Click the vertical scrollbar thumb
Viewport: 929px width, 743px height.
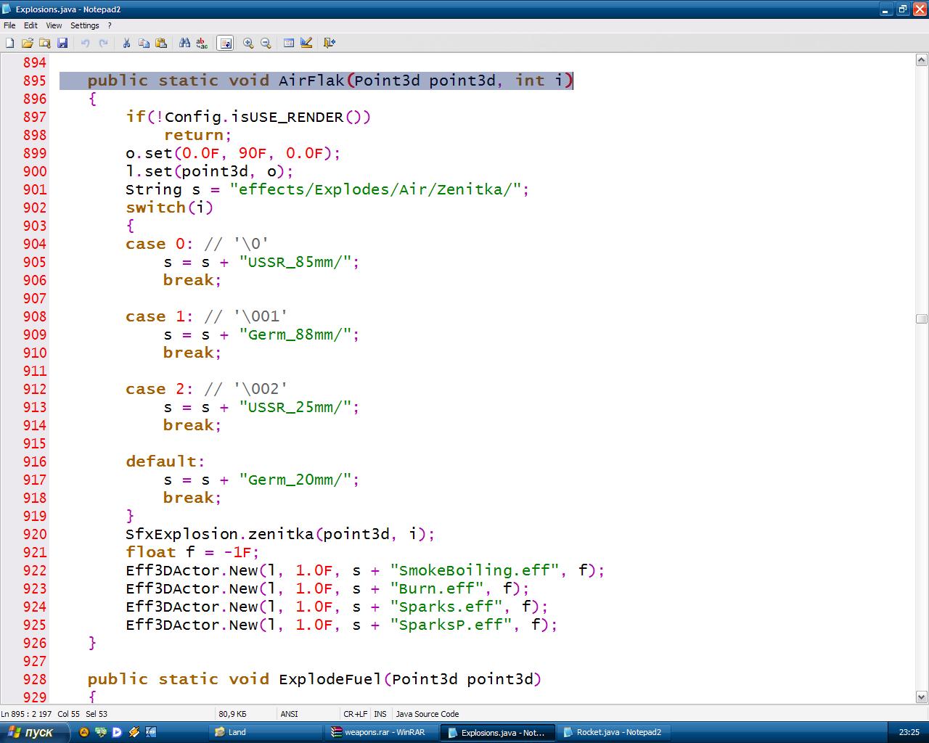[922, 319]
